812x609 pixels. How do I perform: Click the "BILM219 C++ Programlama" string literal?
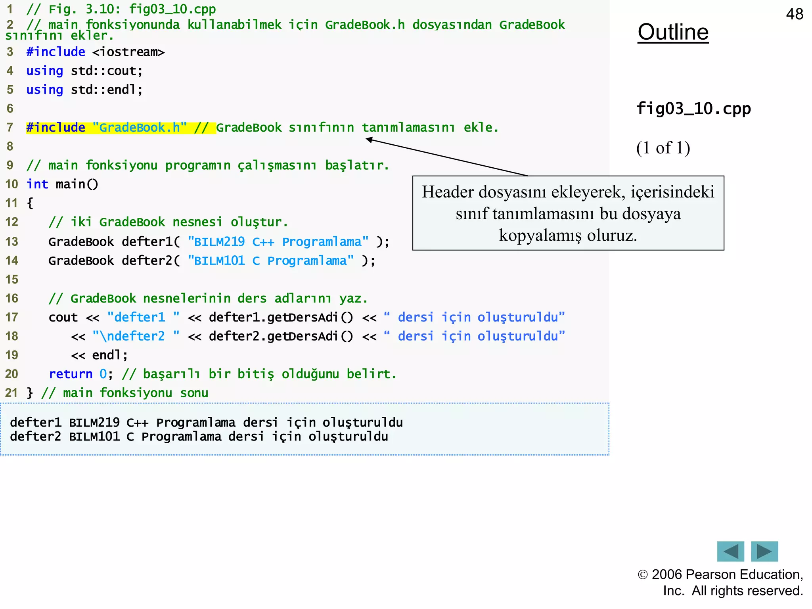pos(278,241)
